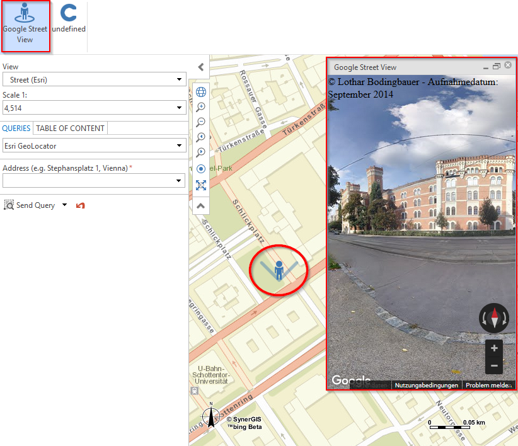Click the pan arrows icon on map toolbar
Image resolution: width=518 pixels, height=446 pixels.
[200, 185]
